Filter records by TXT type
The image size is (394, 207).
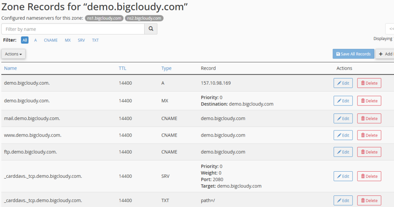[x=95, y=40]
